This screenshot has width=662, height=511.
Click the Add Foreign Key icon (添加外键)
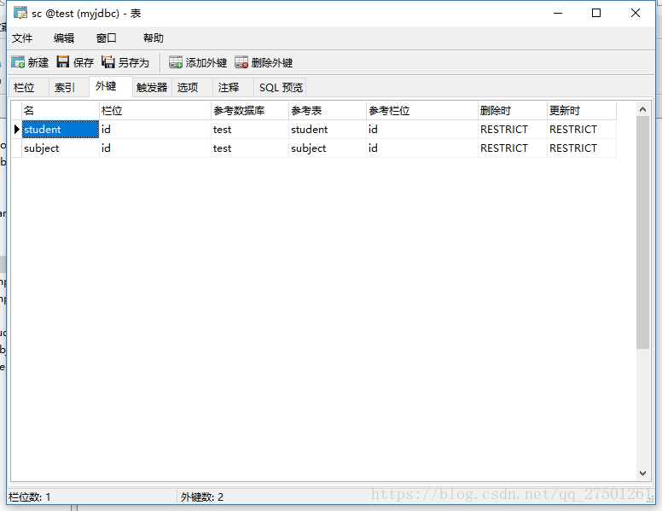point(176,62)
